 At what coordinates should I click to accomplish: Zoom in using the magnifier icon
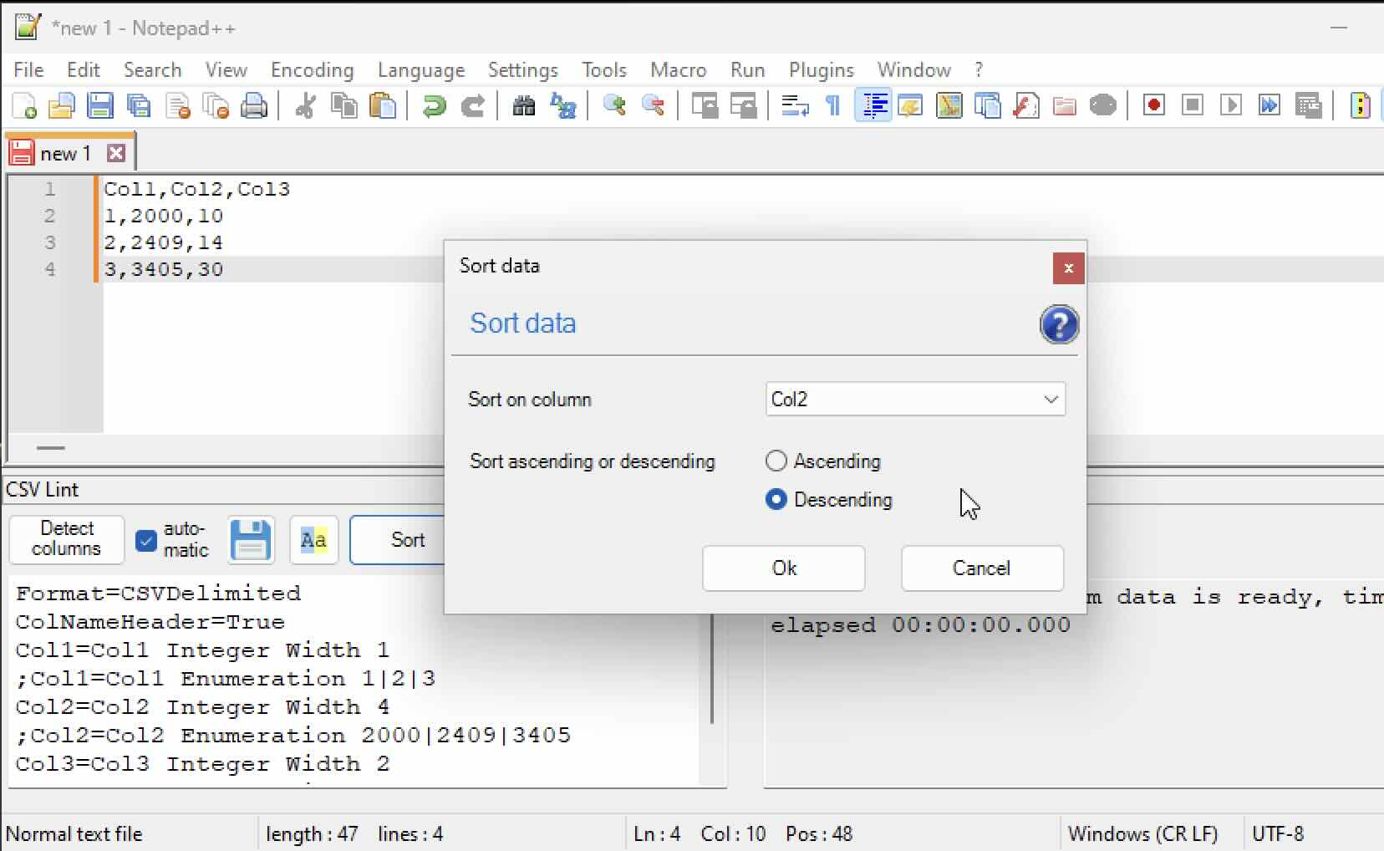click(x=615, y=105)
